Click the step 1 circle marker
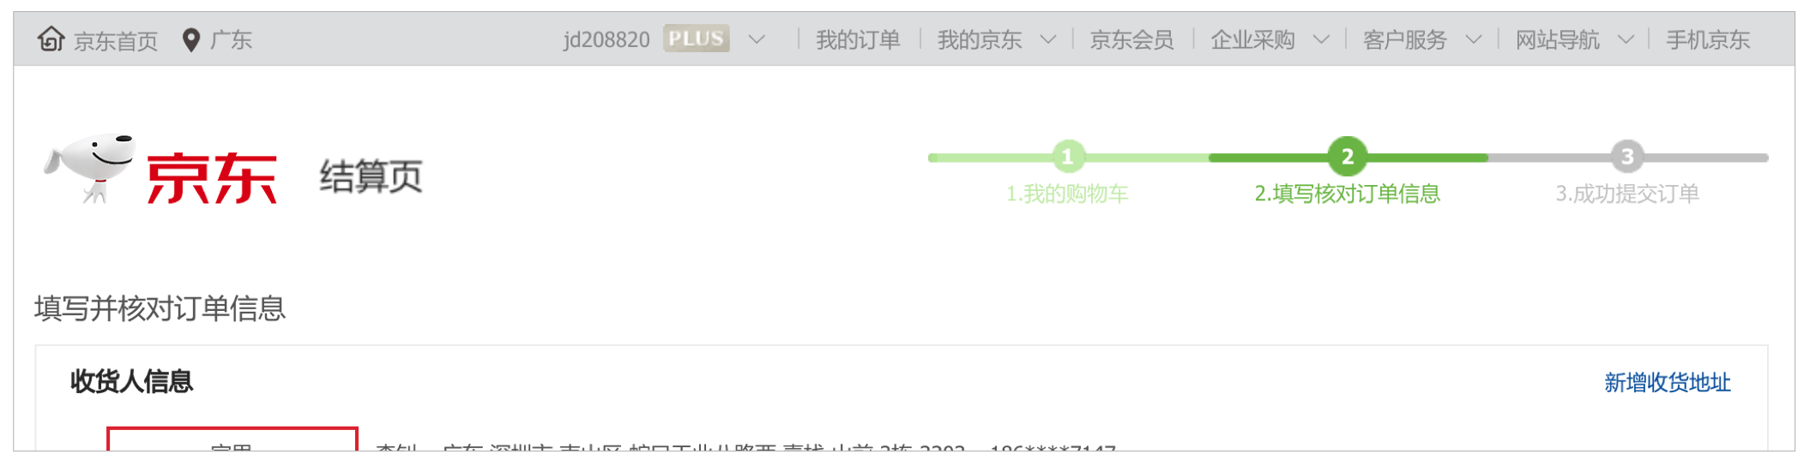The height and width of the screenshot is (466, 1810). click(1068, 157)
